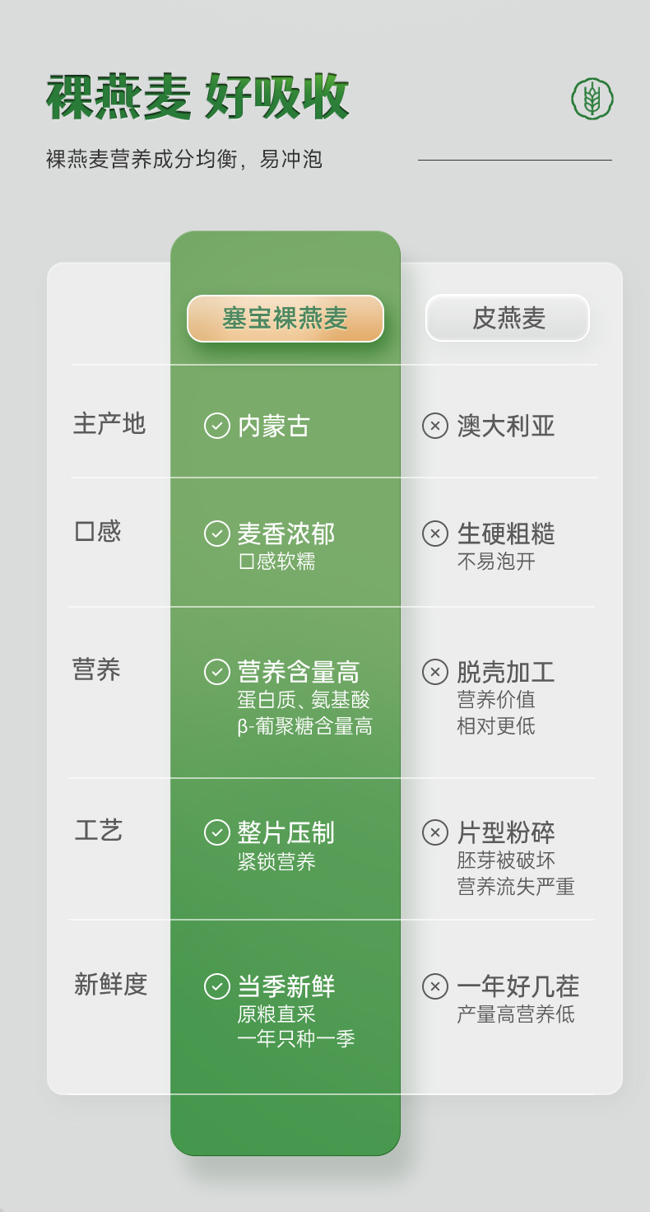This screenshot has height=1212, width=650.
Task: Click the cross icon beside 脱壳加工
Action: pos(434,672)
